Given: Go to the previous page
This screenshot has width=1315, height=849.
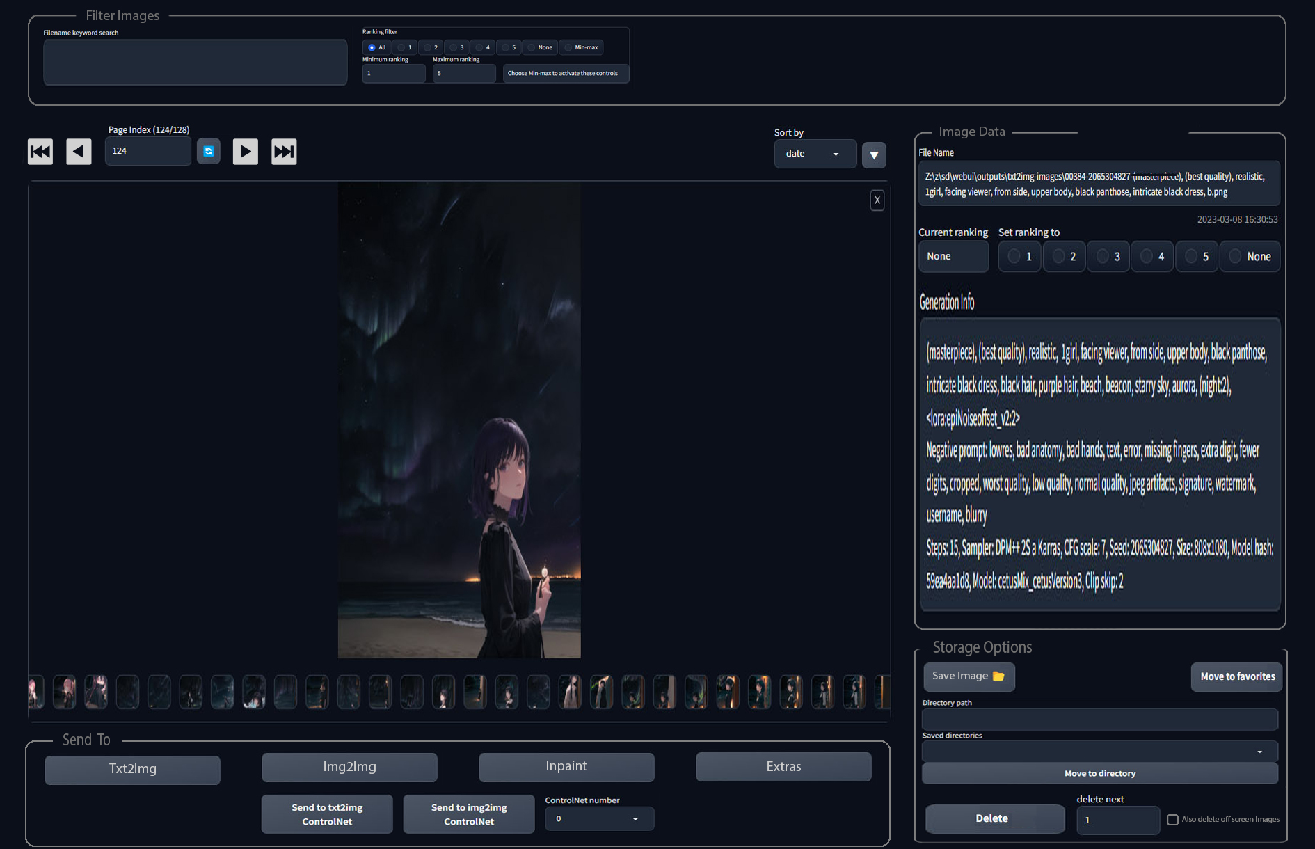Looking at the screenshot, I should click(79, 151).
